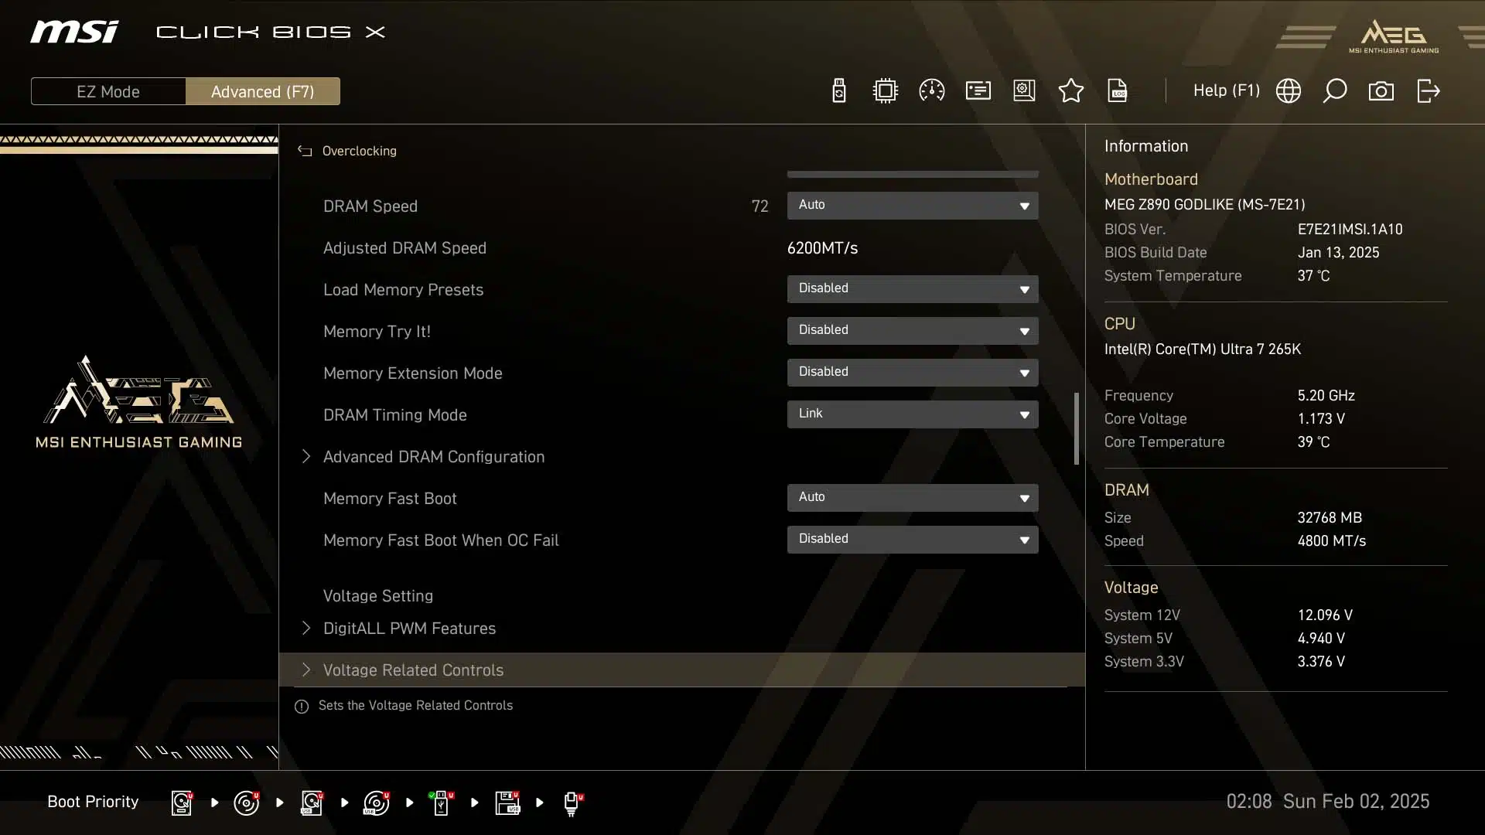Open language selection globe icon
Viewport: 1485px width, 835px height.
point(1288,91)
